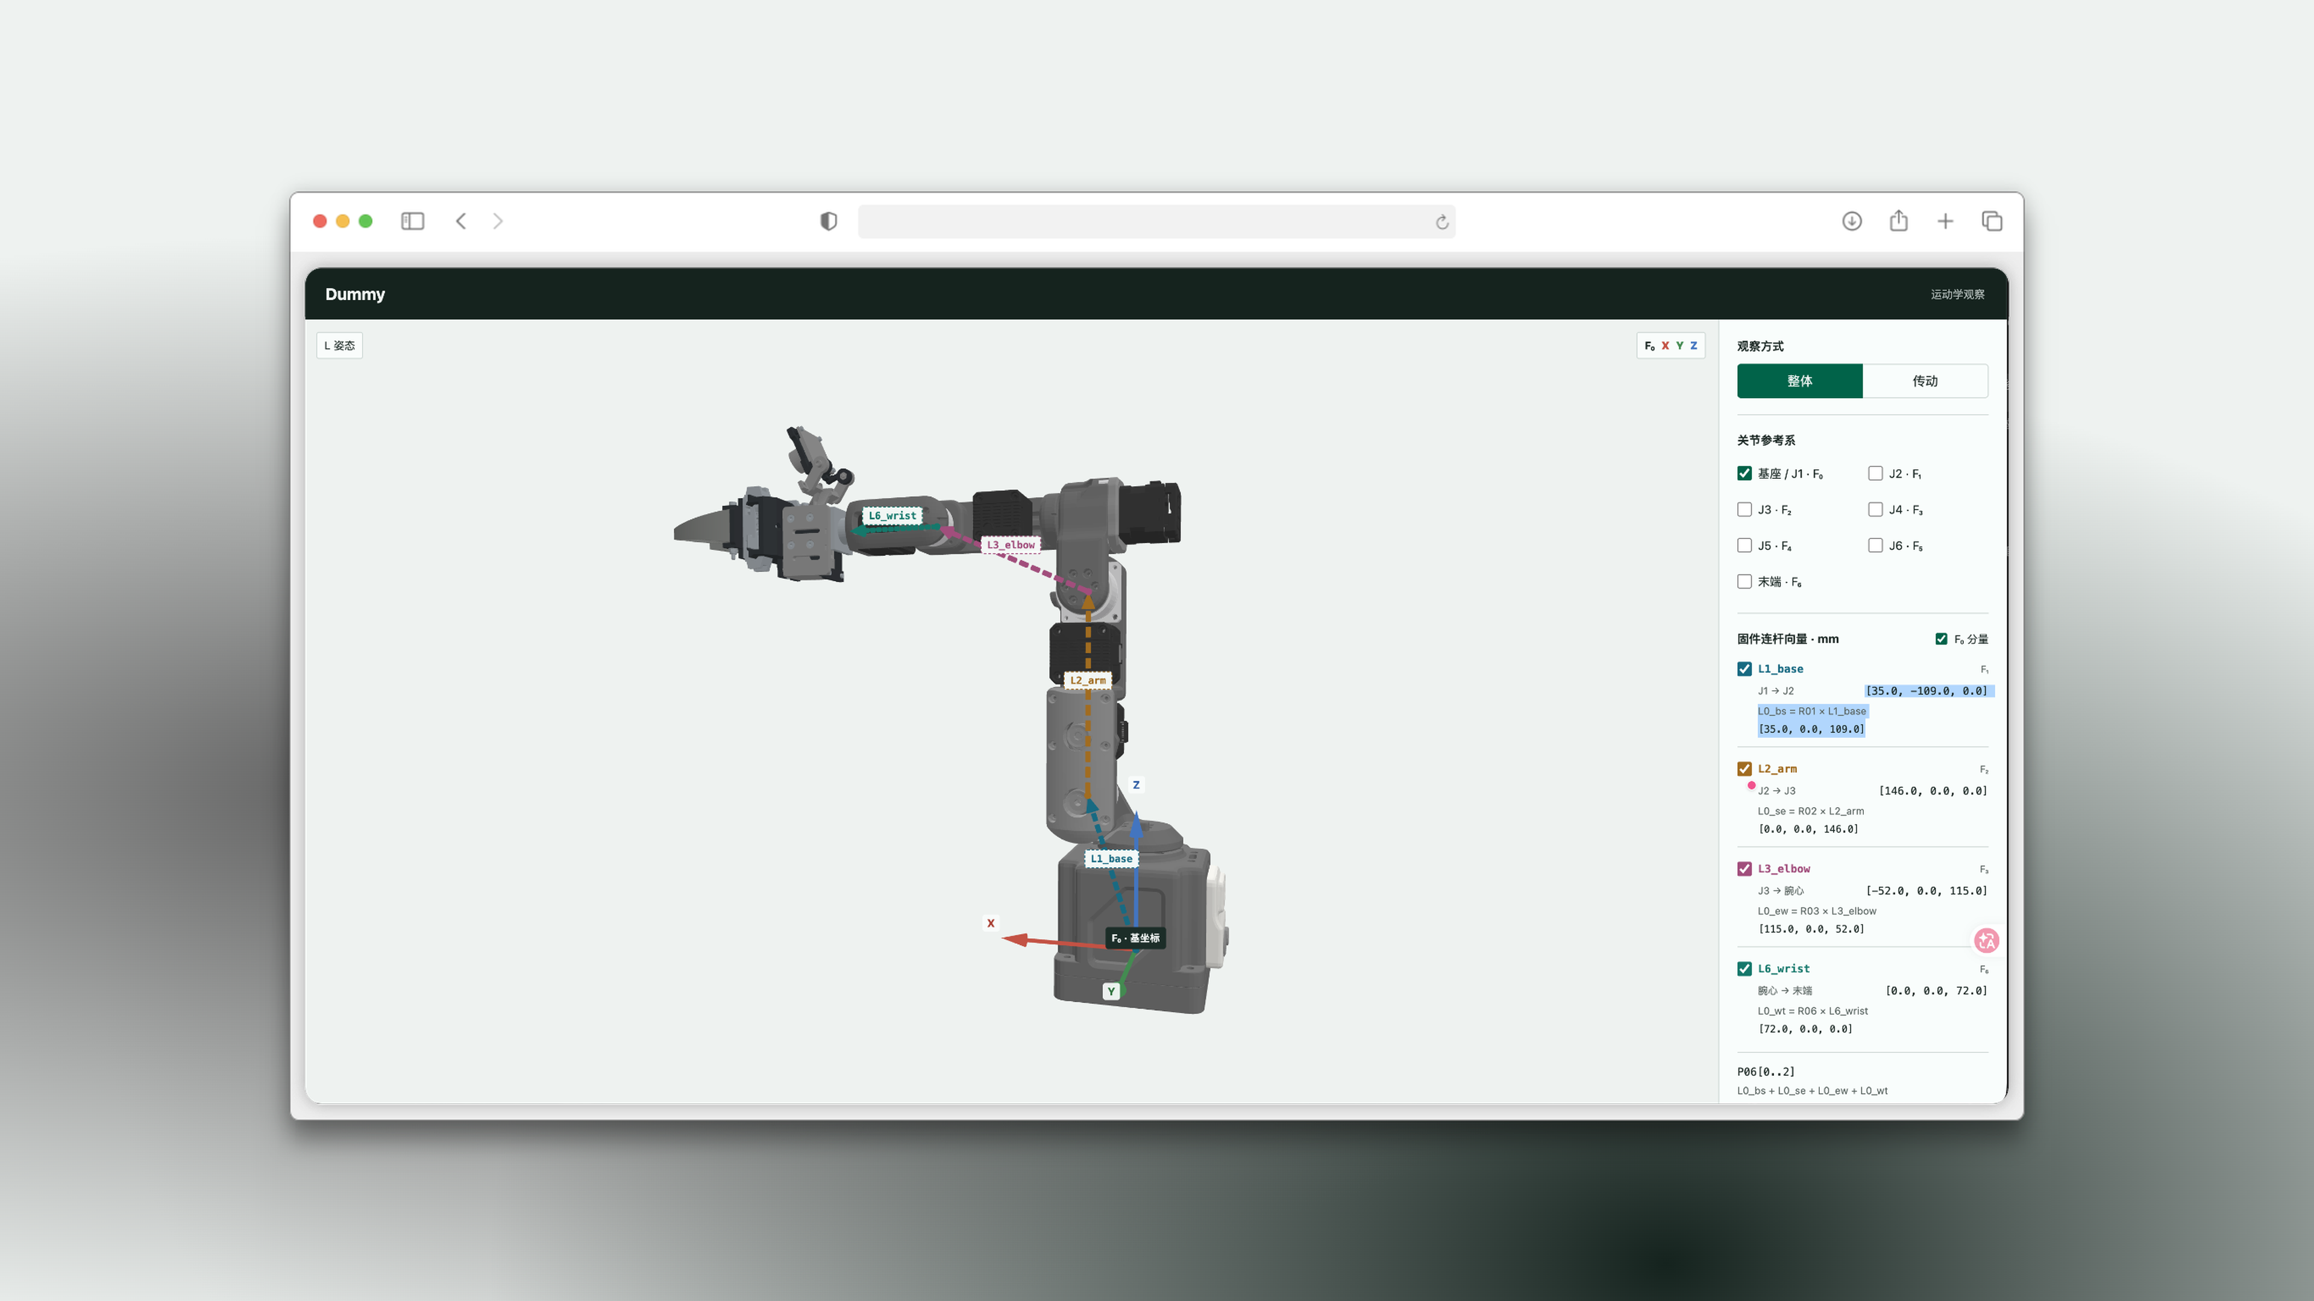Click the red X axis label
The height and width of the screenshot is (1301, 2314).
991,923
